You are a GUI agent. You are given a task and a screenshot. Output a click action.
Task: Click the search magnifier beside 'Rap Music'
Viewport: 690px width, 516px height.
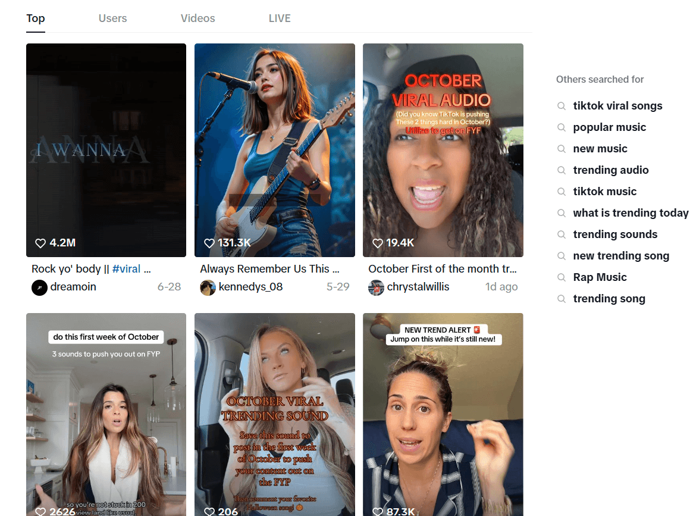[x=561, y=277]
